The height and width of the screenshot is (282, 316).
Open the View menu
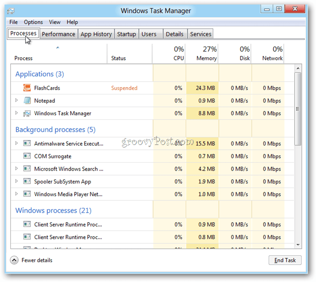tap(55, 22)
